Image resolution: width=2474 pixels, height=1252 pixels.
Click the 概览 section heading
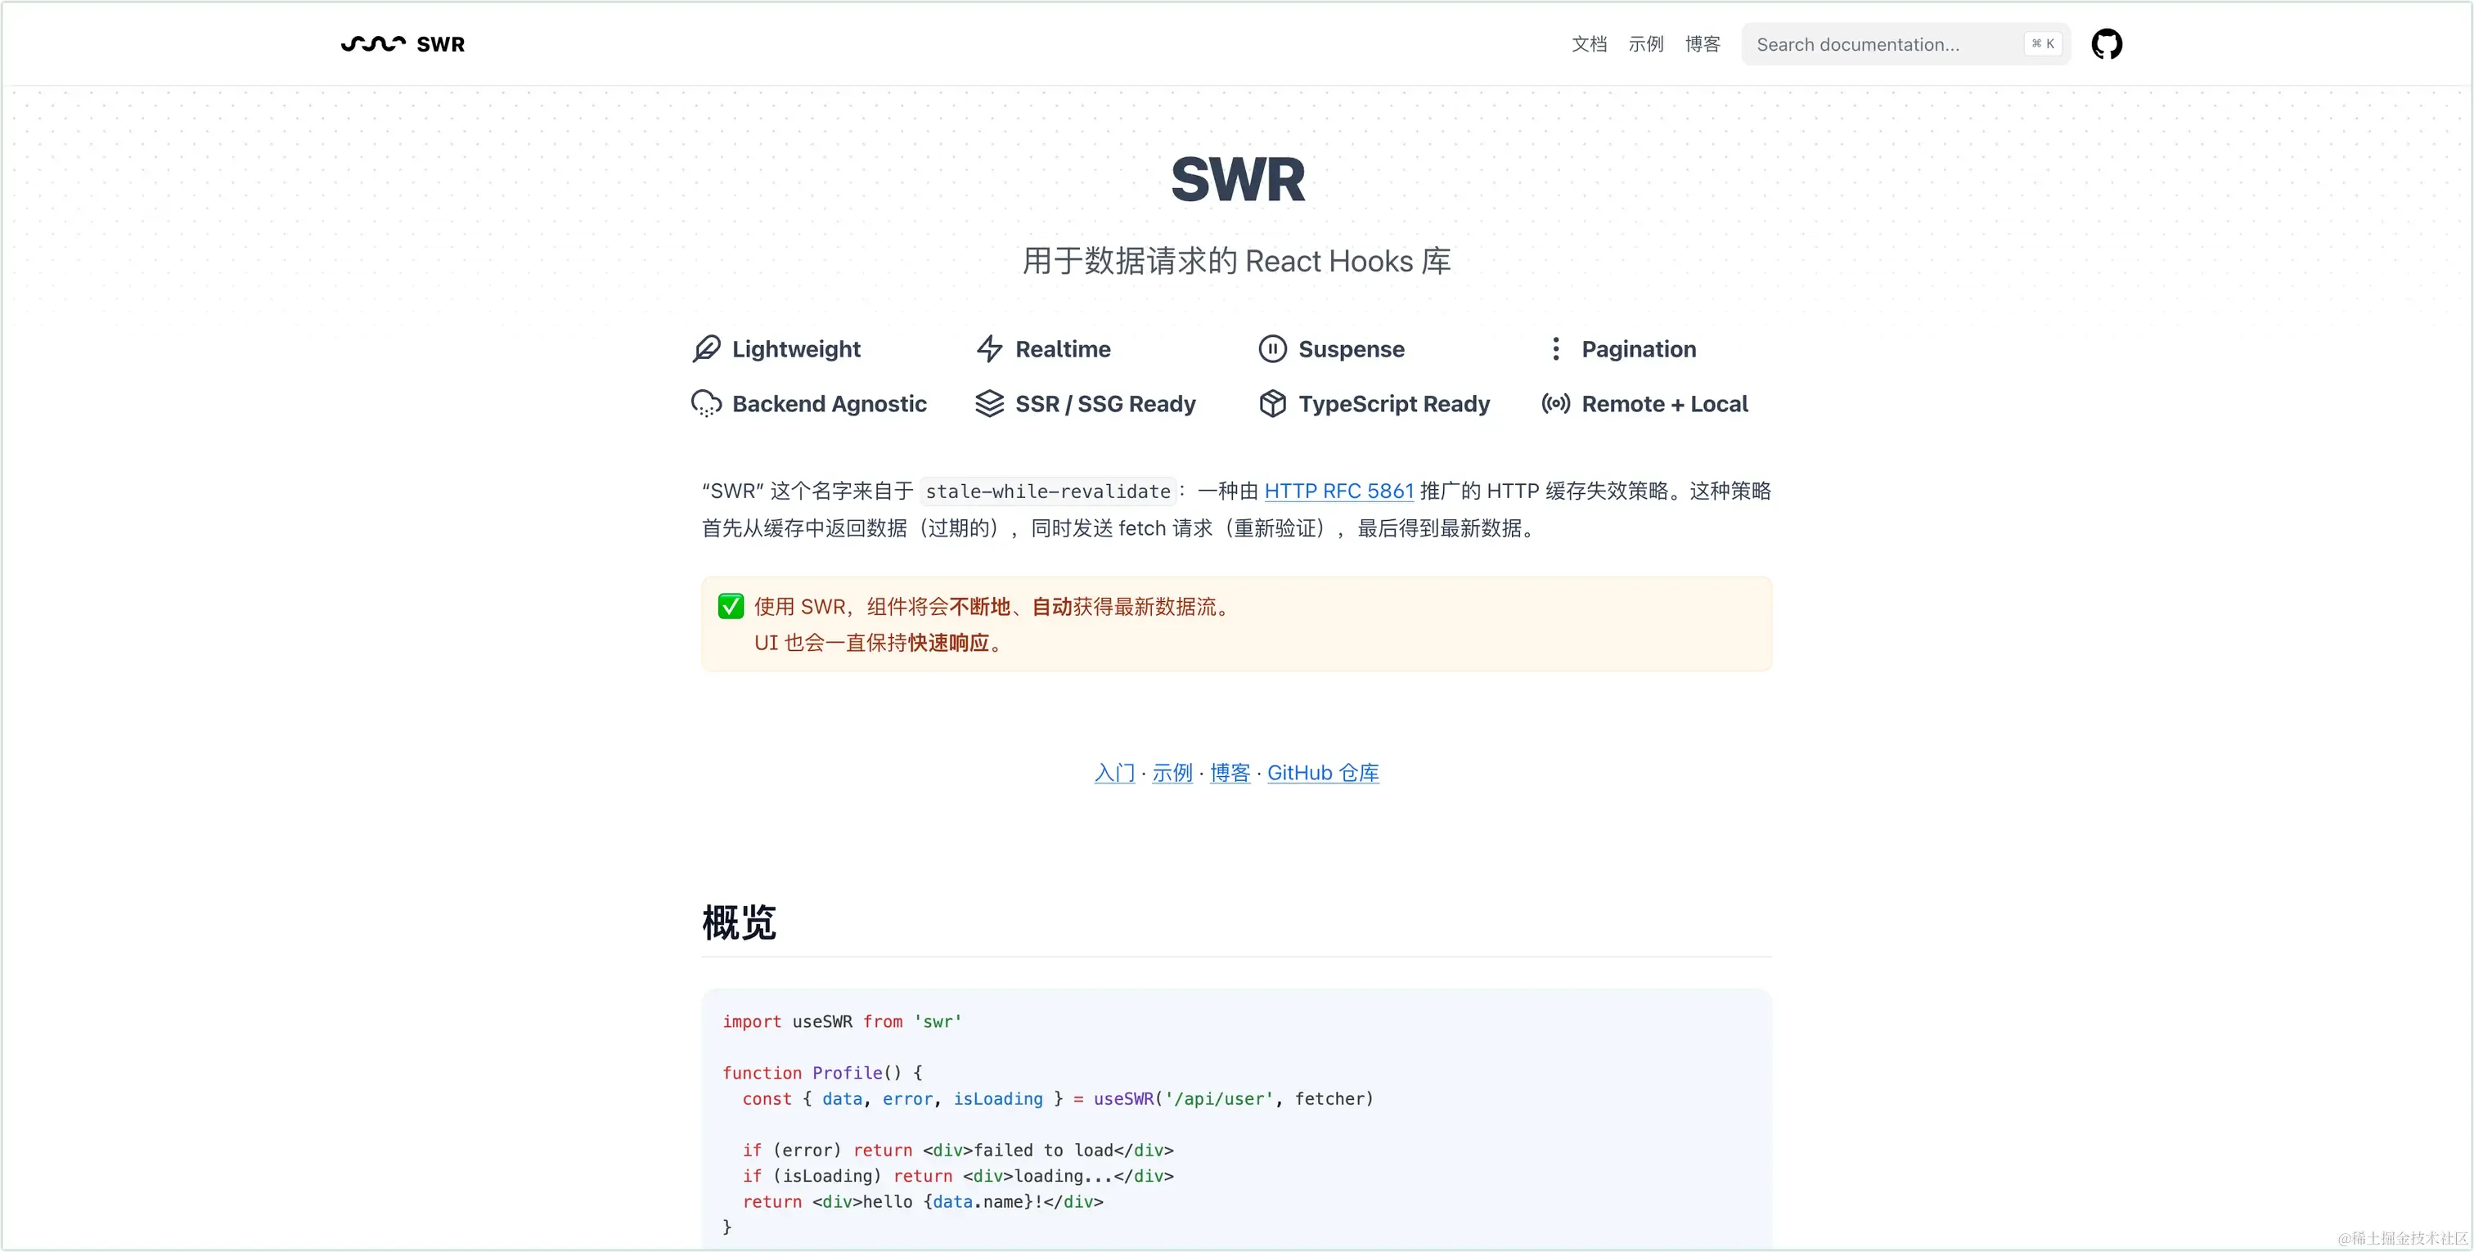click(739, 922)
